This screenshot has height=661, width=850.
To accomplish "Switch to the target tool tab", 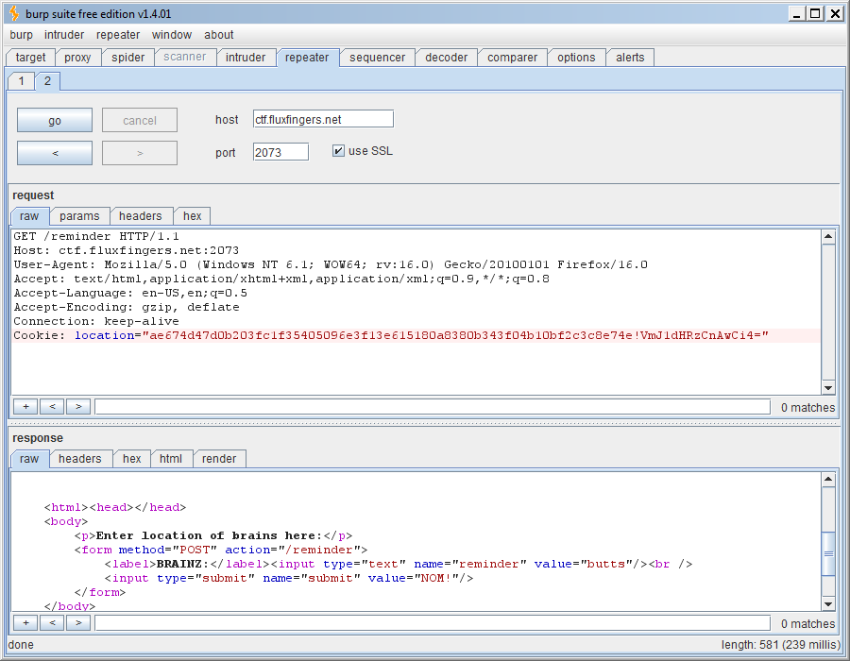I will [x=30, y=58].
